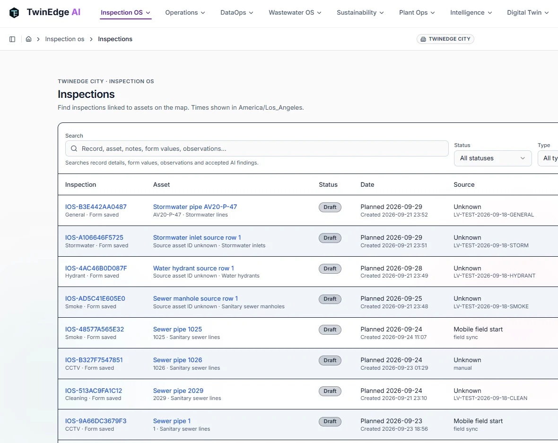Open asset Water hydrant source row 1
Image resolution: width=558 pixels, height=443 pixels.
(193, 268)
